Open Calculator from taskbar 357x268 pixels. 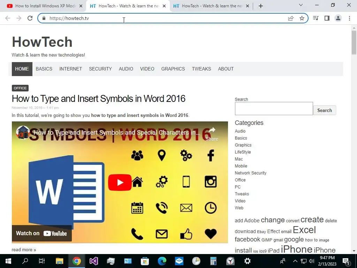point(213,261)
